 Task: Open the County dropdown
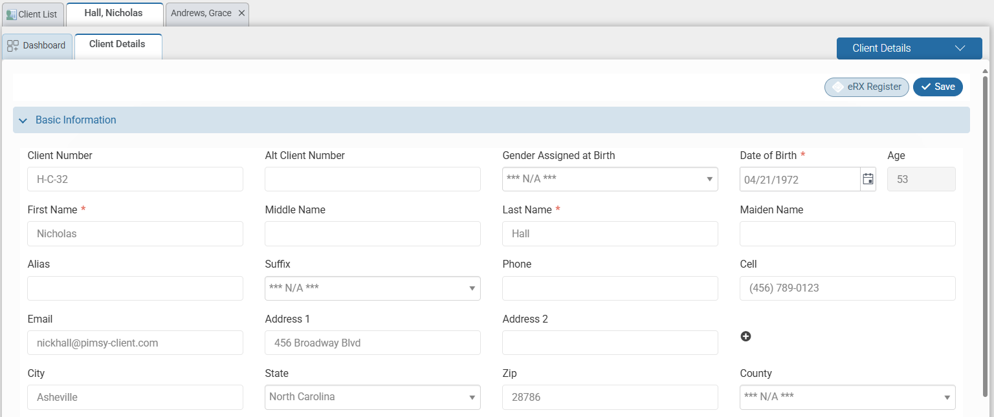click(947, 397)
